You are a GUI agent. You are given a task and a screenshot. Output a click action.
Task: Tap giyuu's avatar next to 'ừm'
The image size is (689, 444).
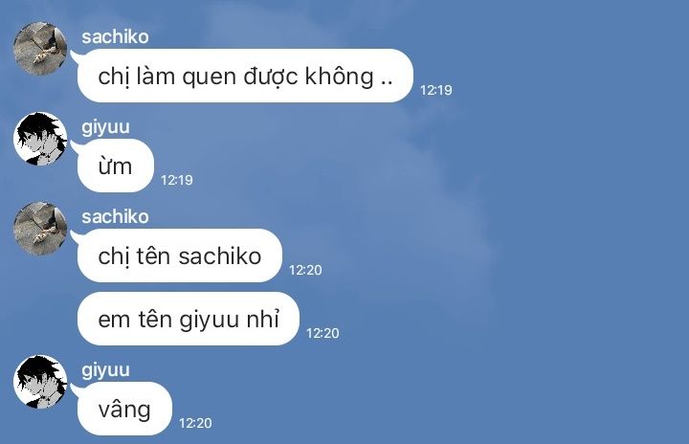pyautogui.click(x=40, y=139)
